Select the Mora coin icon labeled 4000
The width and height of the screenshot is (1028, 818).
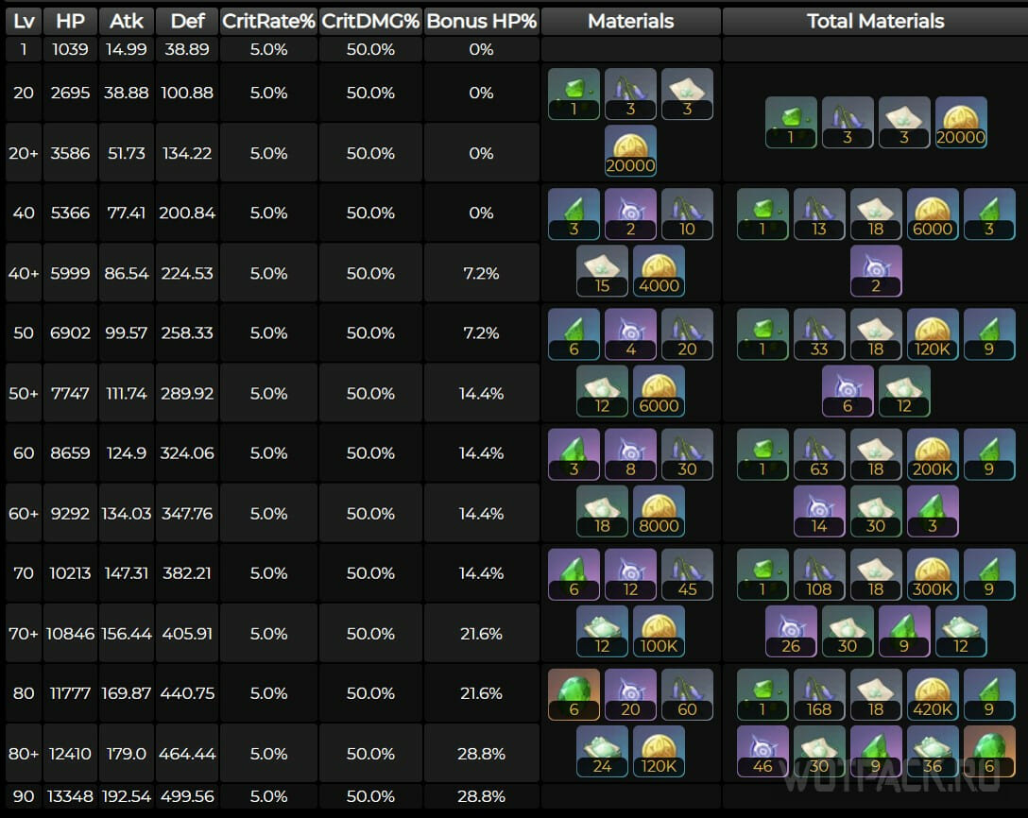tap(659, 271)
